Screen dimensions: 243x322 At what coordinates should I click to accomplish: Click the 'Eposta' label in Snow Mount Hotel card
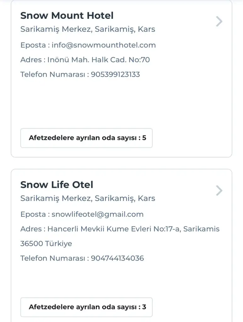coord(33,45)
